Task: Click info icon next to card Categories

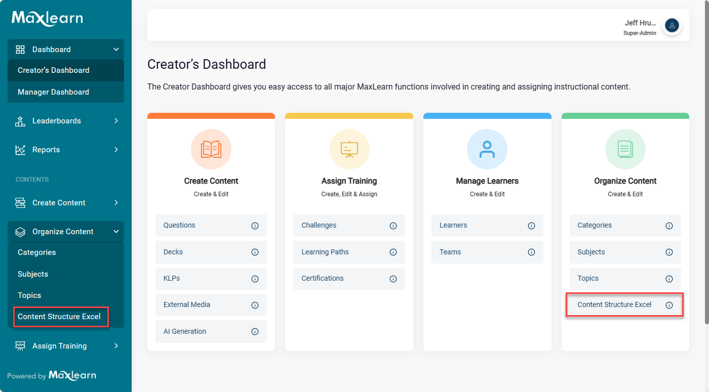Action: (669, 226)
